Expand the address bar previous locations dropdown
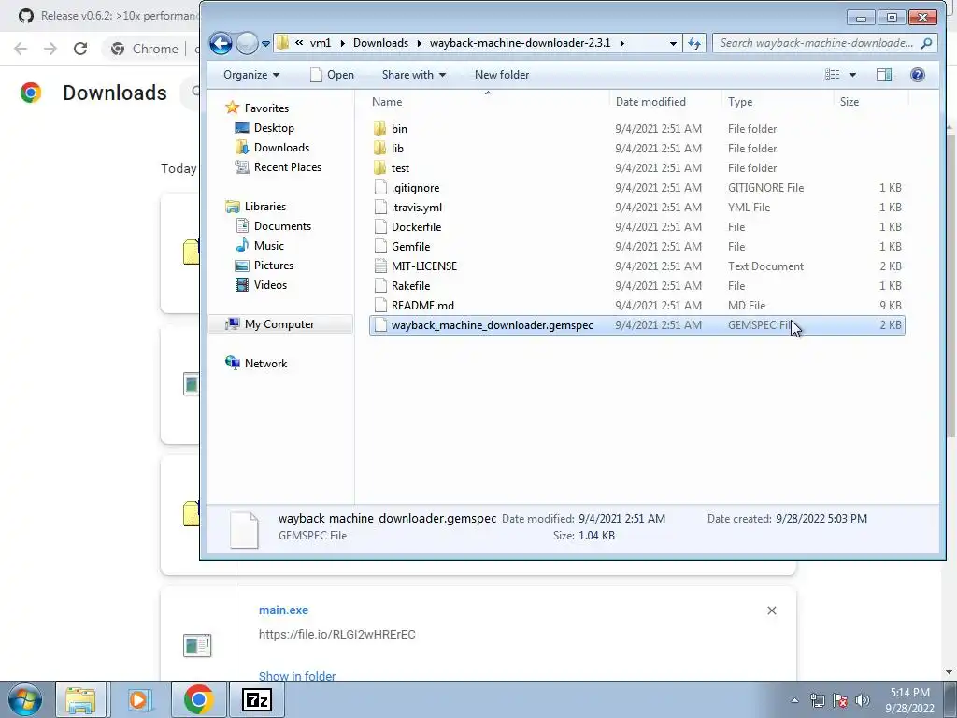Viewport: 957px width, 718px height. 673,43
